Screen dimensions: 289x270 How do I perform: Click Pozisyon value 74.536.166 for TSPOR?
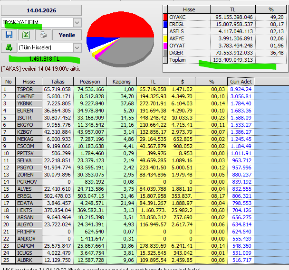coord(90,90)
